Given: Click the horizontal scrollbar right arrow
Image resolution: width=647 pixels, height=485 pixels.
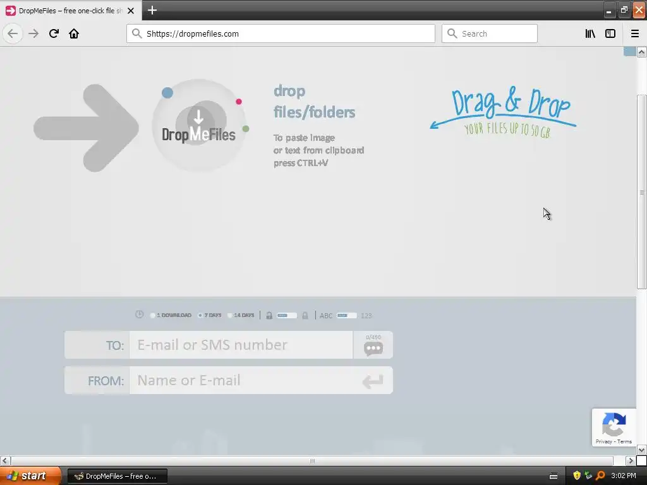Looking at the screenshot, I should 631,460.
